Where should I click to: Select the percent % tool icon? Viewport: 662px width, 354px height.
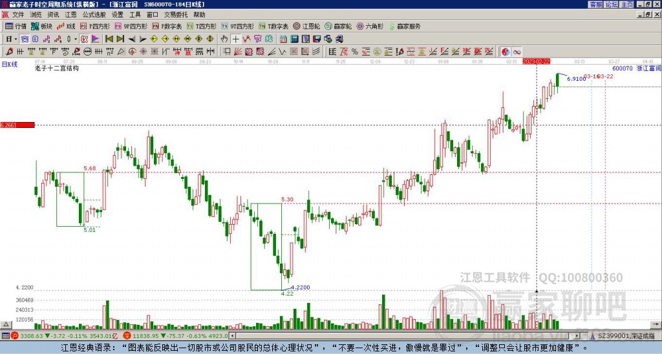pyautogui.click(x=355, y=52)
